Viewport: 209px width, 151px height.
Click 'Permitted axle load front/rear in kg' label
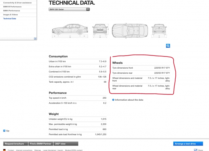coord(65,134)
